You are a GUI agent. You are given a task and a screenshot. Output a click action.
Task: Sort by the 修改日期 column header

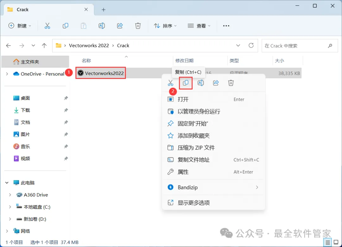pyautogui.click(x=185, y=61)
